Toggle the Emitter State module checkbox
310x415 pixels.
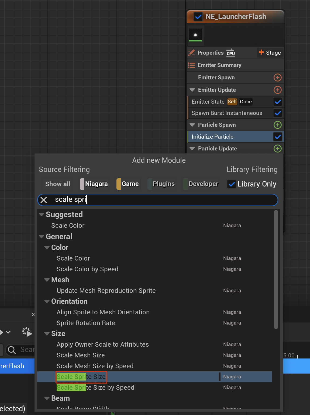tap(278, 102)
